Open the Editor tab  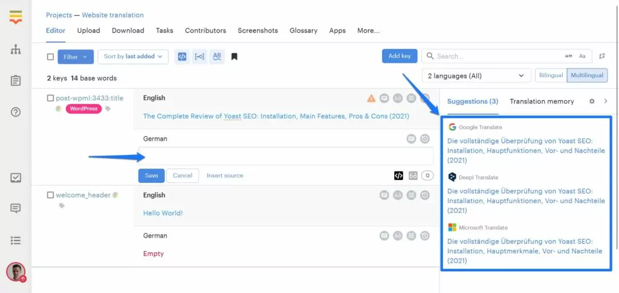(56, 30)
